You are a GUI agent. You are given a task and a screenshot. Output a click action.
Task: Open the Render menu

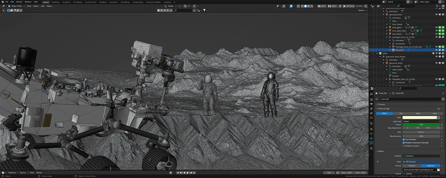(19, 2)
